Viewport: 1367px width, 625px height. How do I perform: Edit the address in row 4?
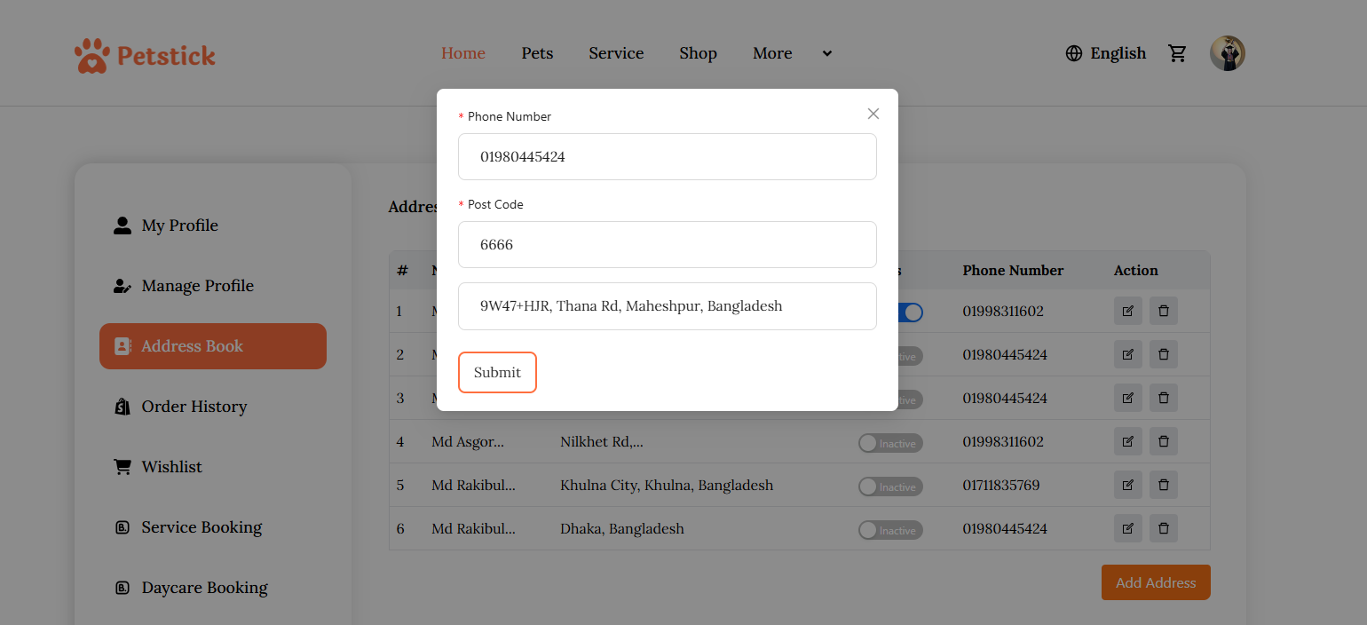coord(1127,441)
